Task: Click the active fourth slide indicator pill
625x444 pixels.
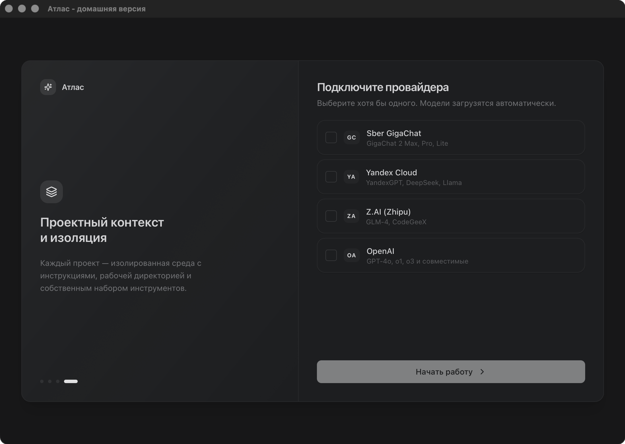Action: [71, 381]
